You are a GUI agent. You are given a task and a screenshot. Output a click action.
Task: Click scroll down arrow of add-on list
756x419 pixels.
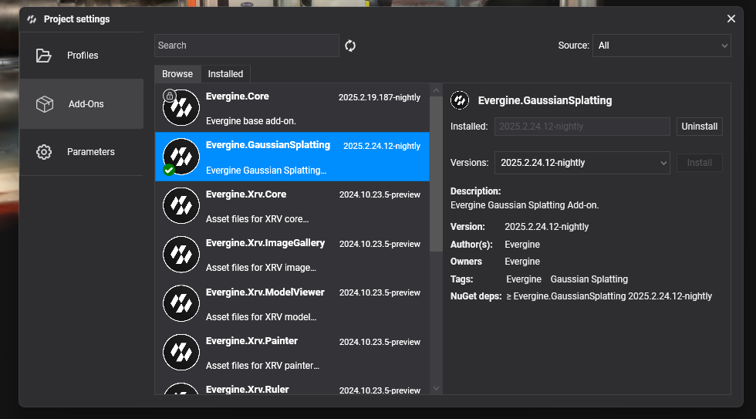(436, 388)
